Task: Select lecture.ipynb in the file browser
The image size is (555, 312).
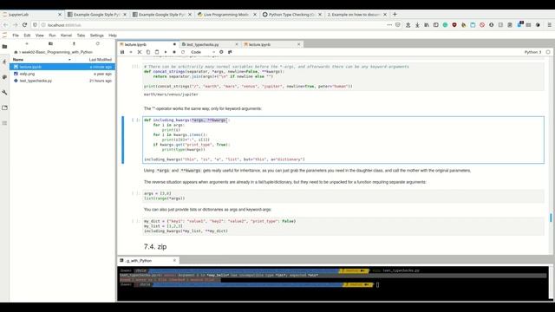Action: 62,67
